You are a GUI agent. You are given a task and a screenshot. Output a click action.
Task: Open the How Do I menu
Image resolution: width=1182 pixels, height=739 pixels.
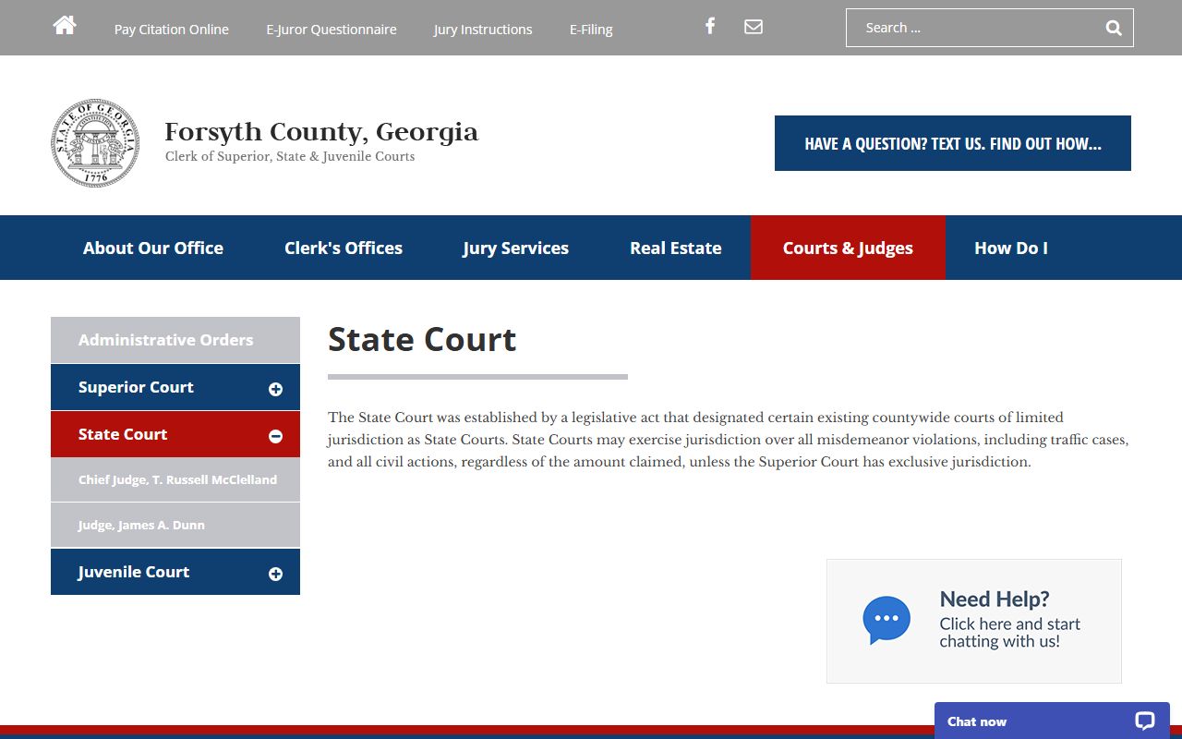point(1011,248)
